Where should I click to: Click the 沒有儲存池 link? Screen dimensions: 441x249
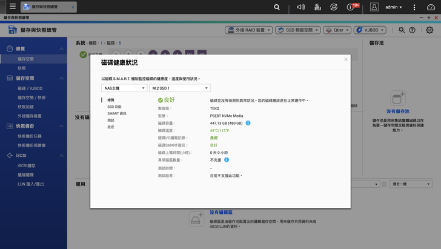point(398,111)
